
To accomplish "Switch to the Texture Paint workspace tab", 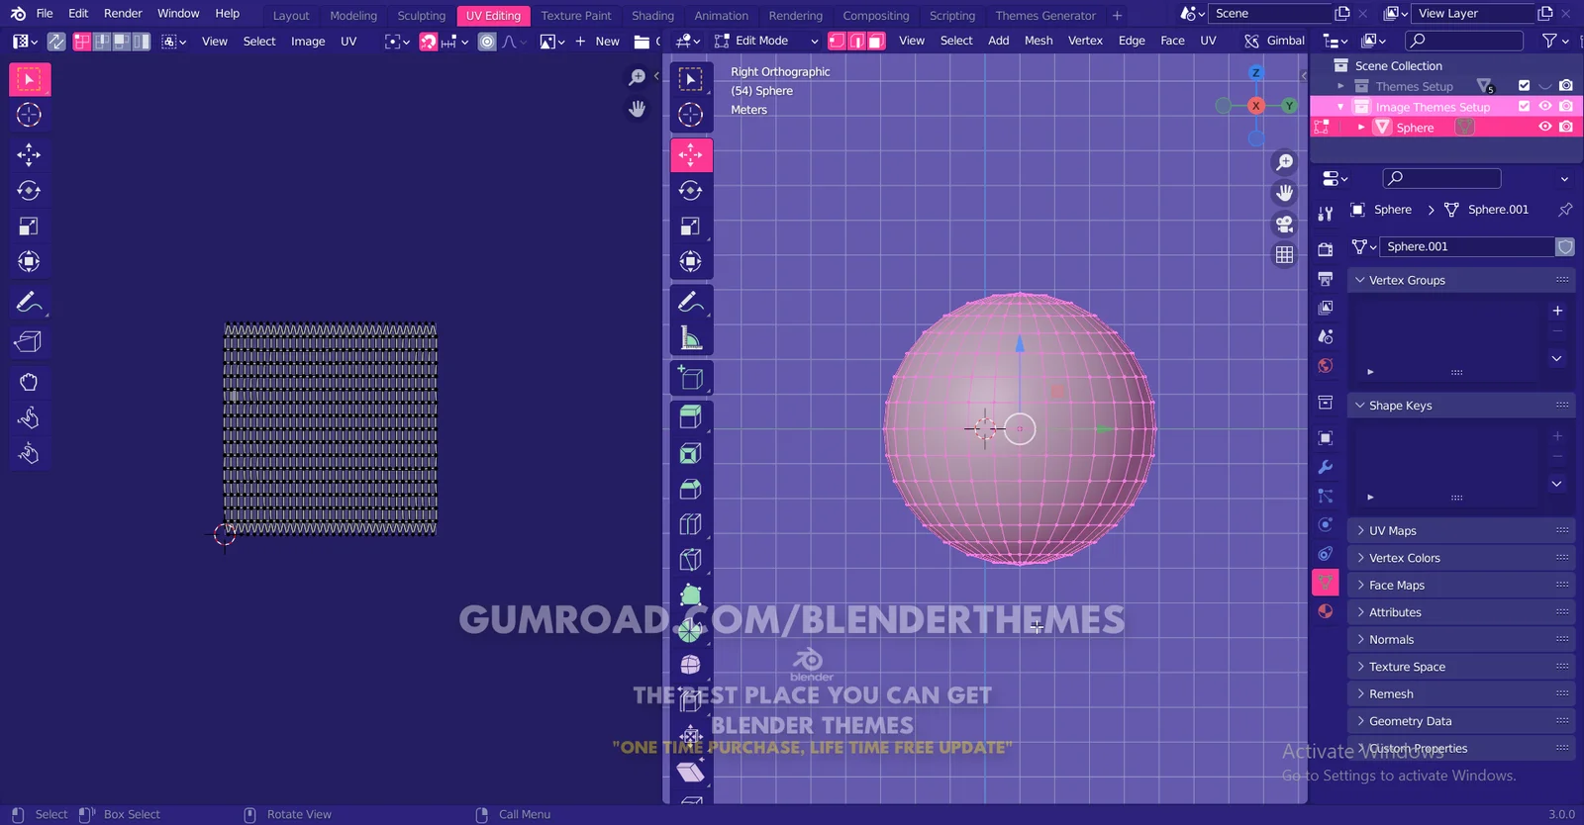I will pos(576,16).
